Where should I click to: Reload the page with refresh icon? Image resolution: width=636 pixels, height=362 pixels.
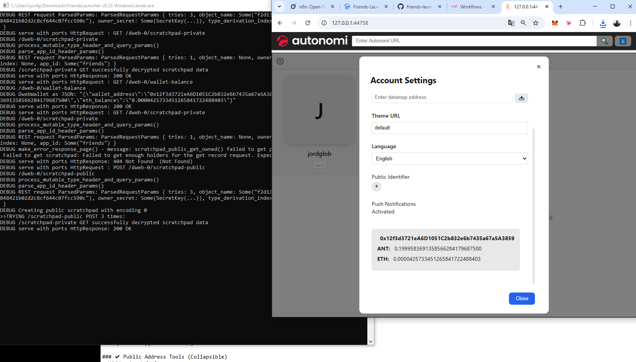308,23
